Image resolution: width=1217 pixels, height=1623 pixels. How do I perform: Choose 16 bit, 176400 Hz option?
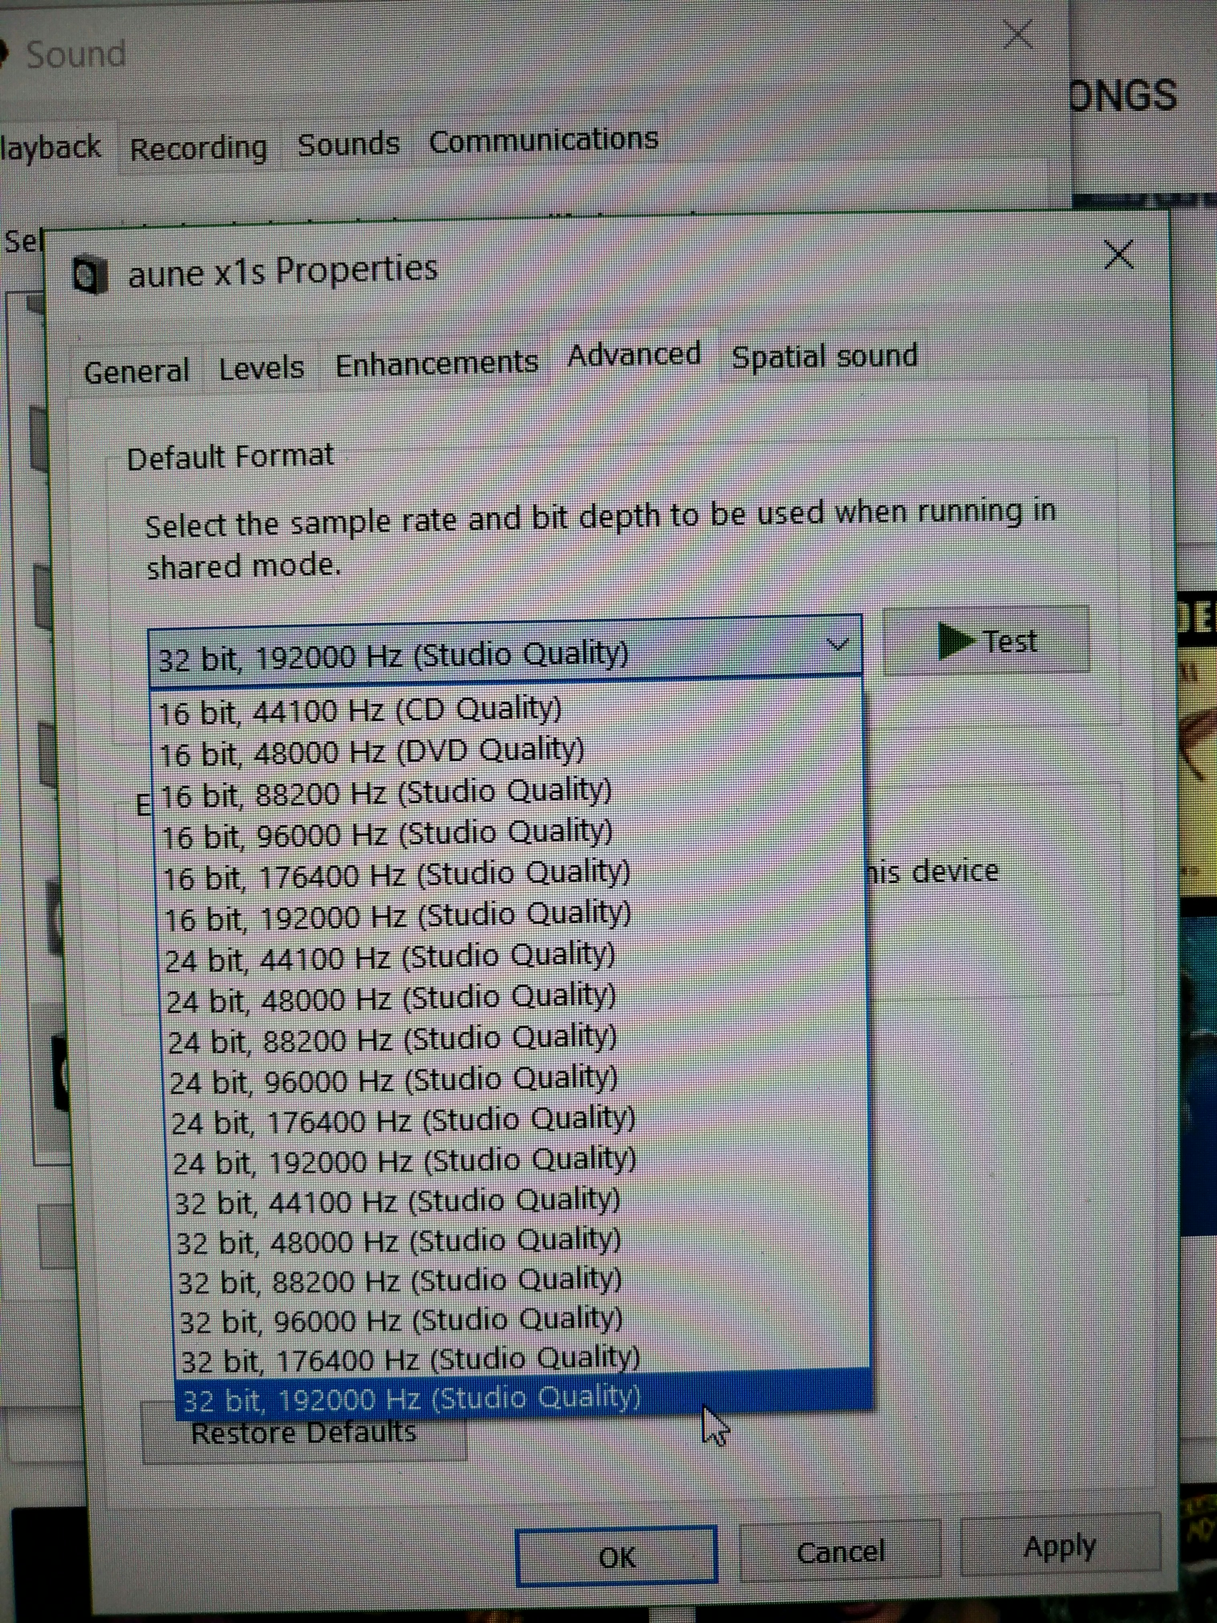click(x=396, y=875)
